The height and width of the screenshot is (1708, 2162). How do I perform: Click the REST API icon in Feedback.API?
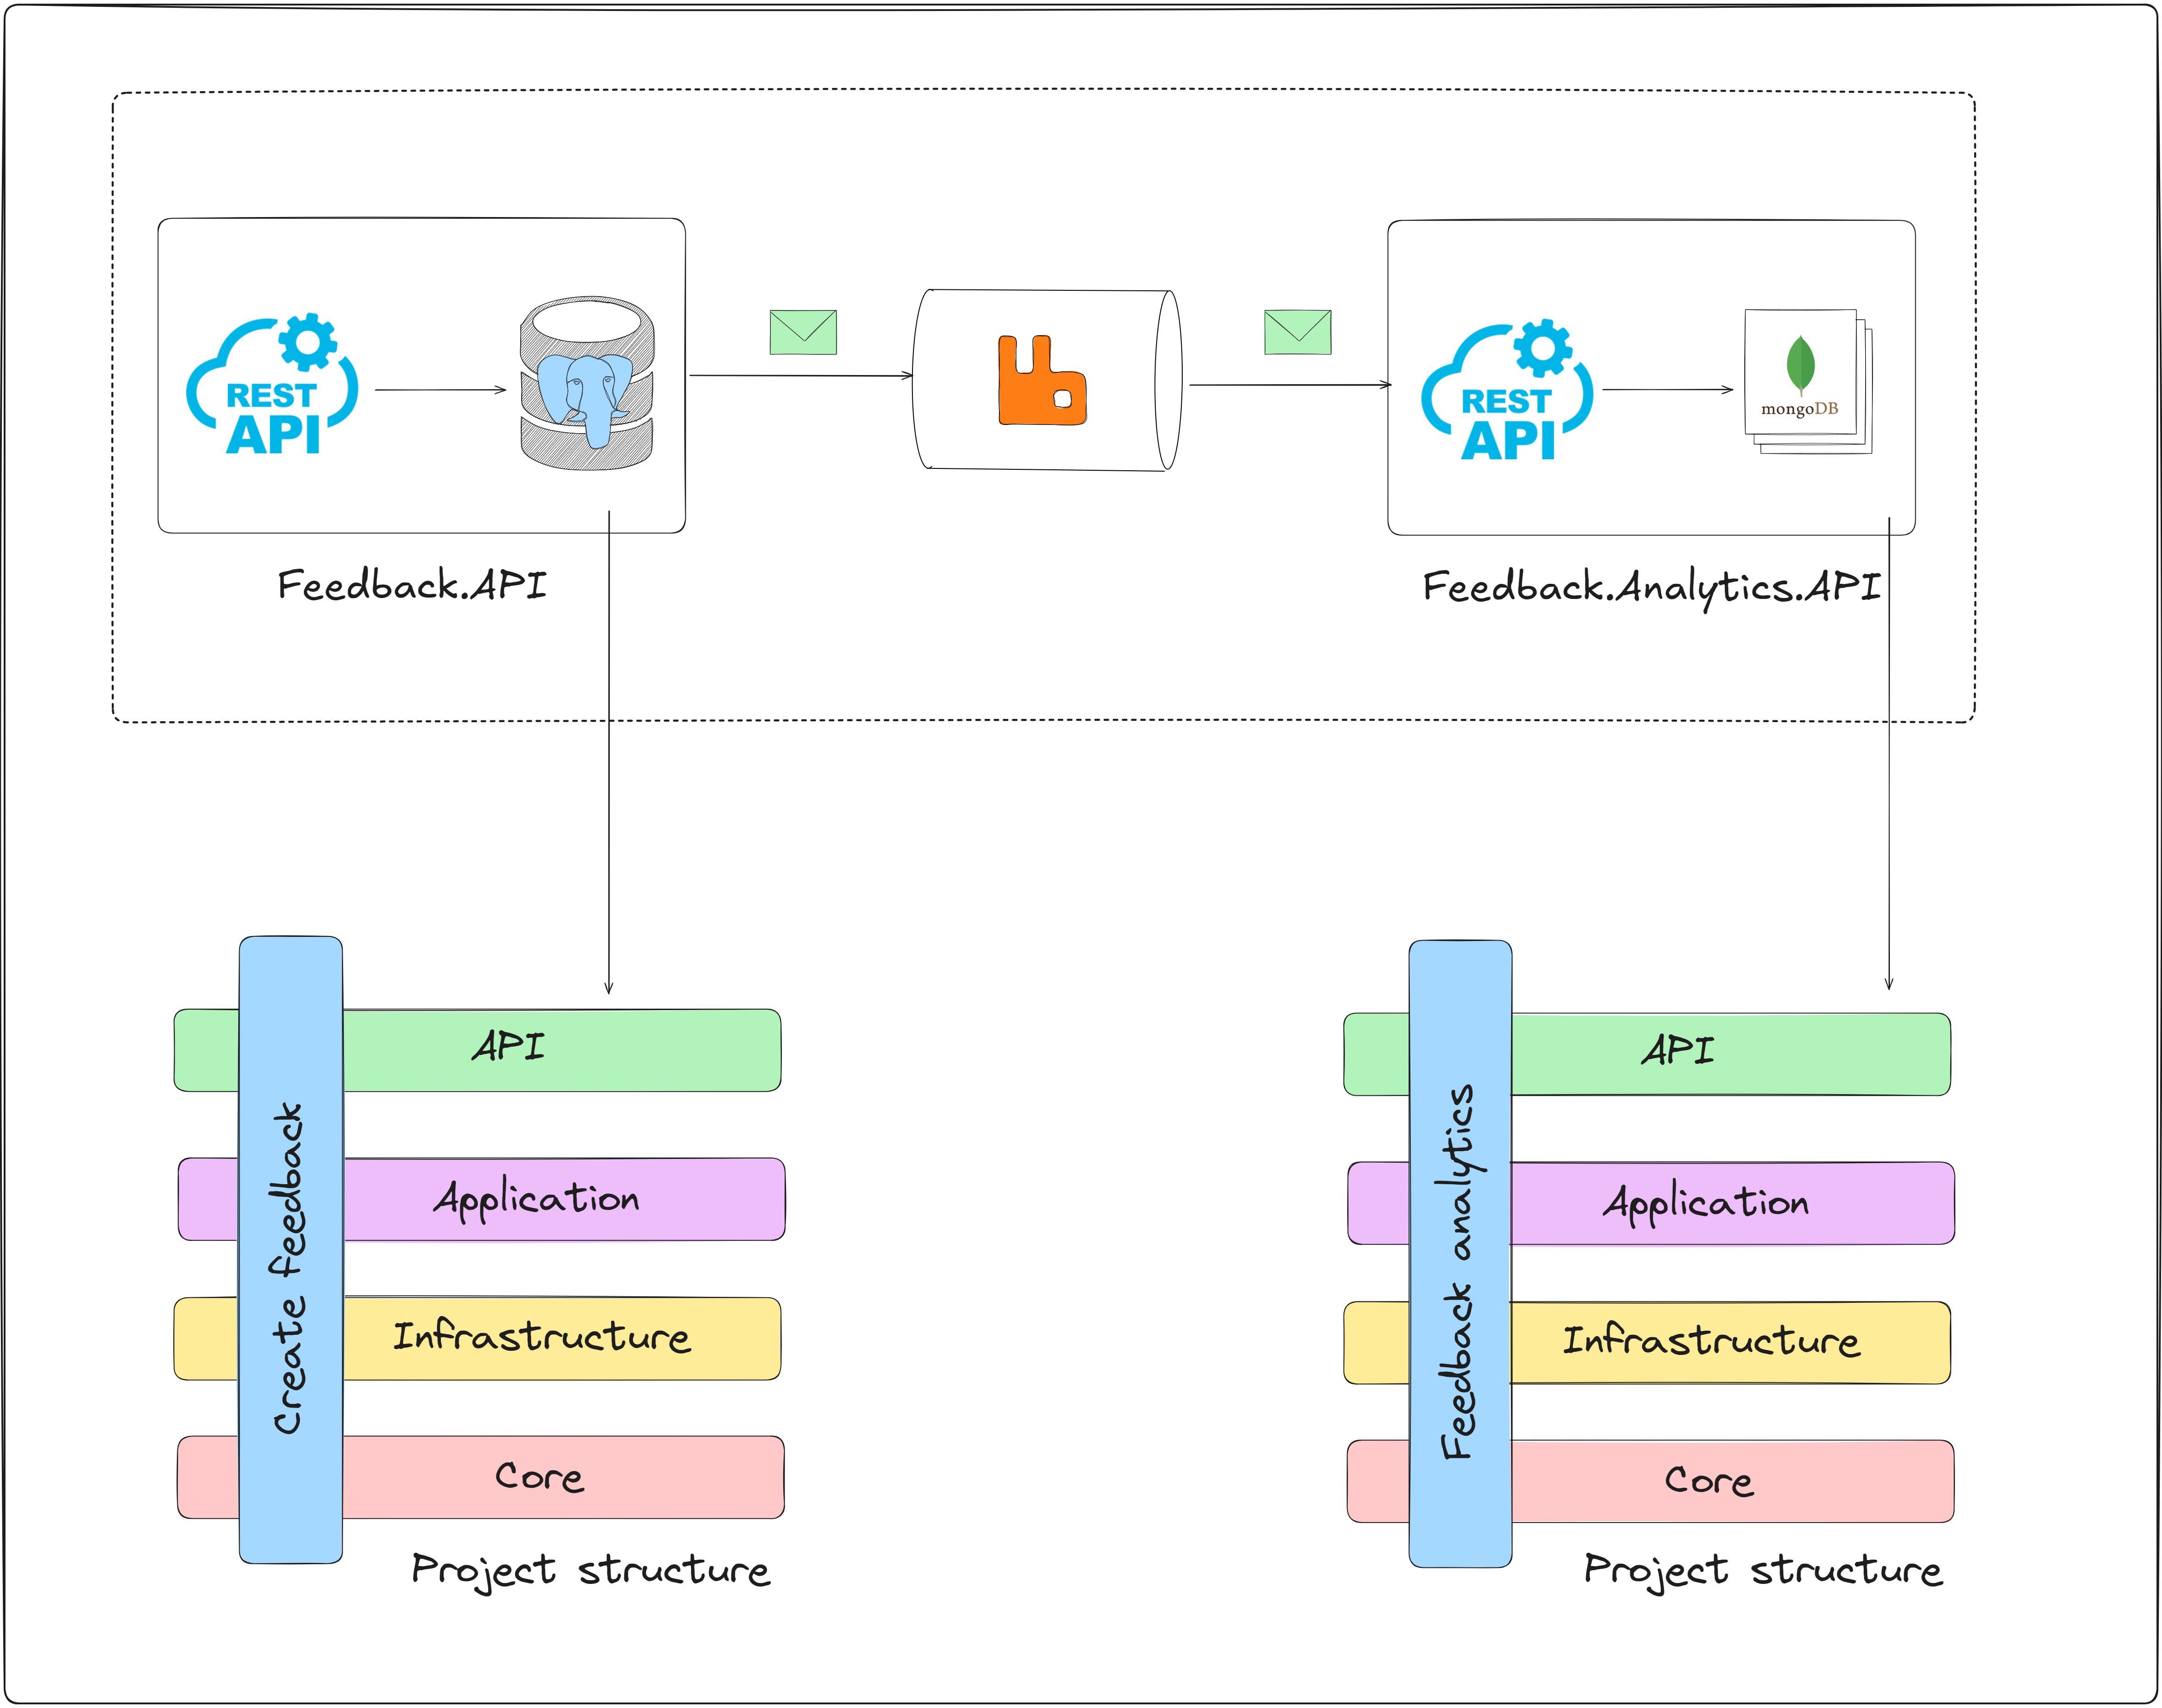coord(272,385)
